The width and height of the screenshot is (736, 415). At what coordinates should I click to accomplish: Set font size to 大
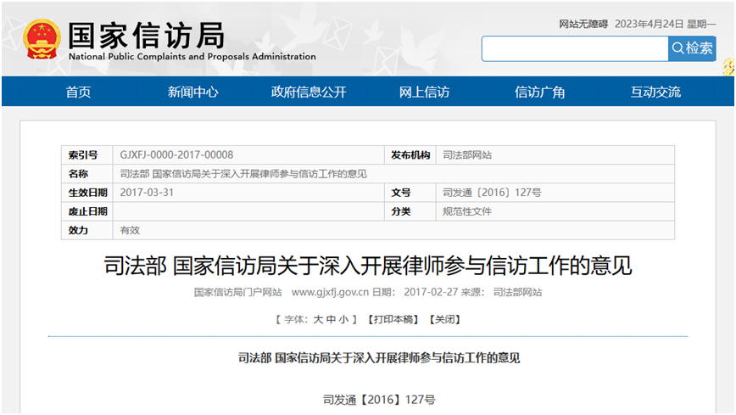tap(318, 320)
